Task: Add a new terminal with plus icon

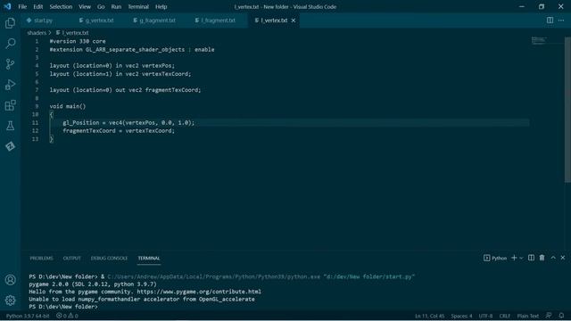Action: (x=514, y=258)
